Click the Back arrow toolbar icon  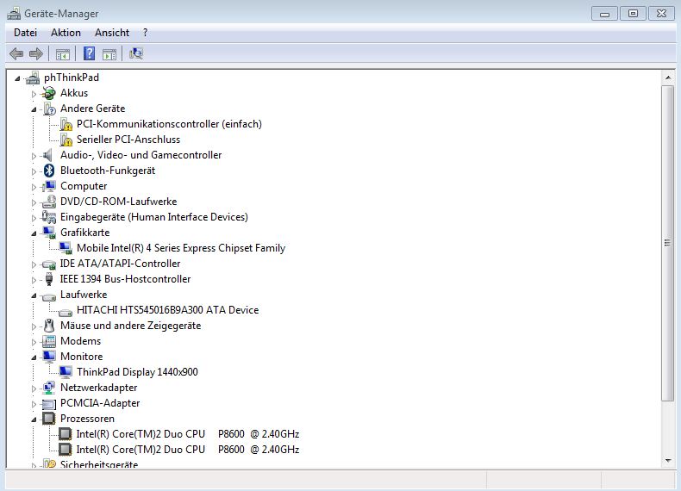pyautogui.click(x=16, y=53)
